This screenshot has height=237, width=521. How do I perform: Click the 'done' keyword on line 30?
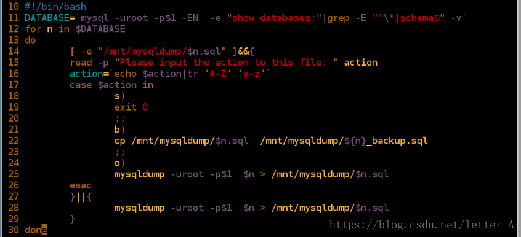tap(36, 230)
